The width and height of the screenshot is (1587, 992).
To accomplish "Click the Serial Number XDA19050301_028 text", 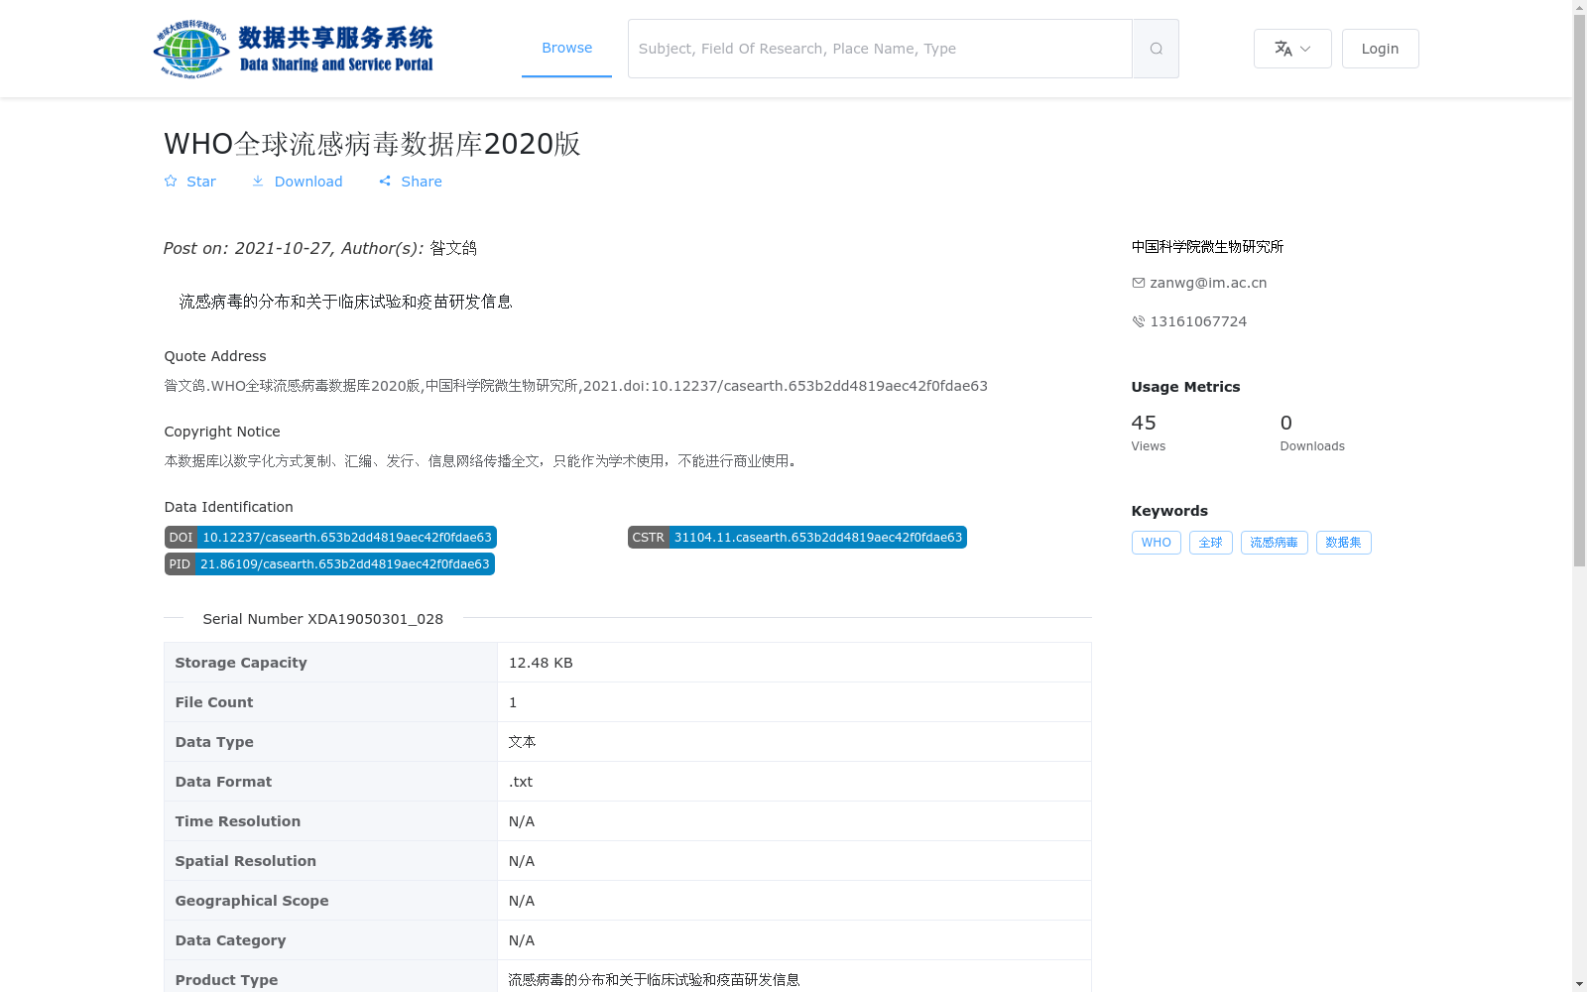I will click(322, 619).
